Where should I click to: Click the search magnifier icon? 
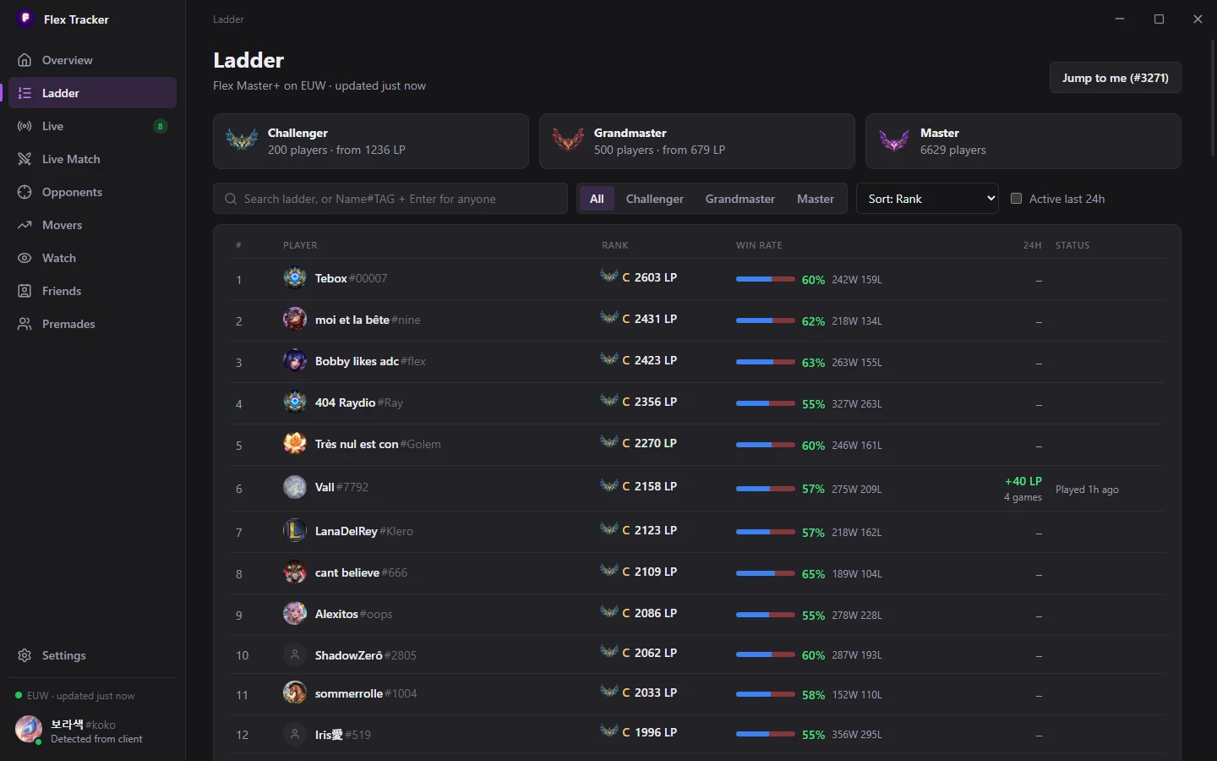coord(231,199)
